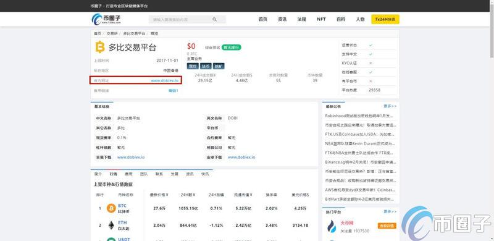Screen dimensions: 494x241
Task: Click the BTC coin name link
Action: [122, 206]
